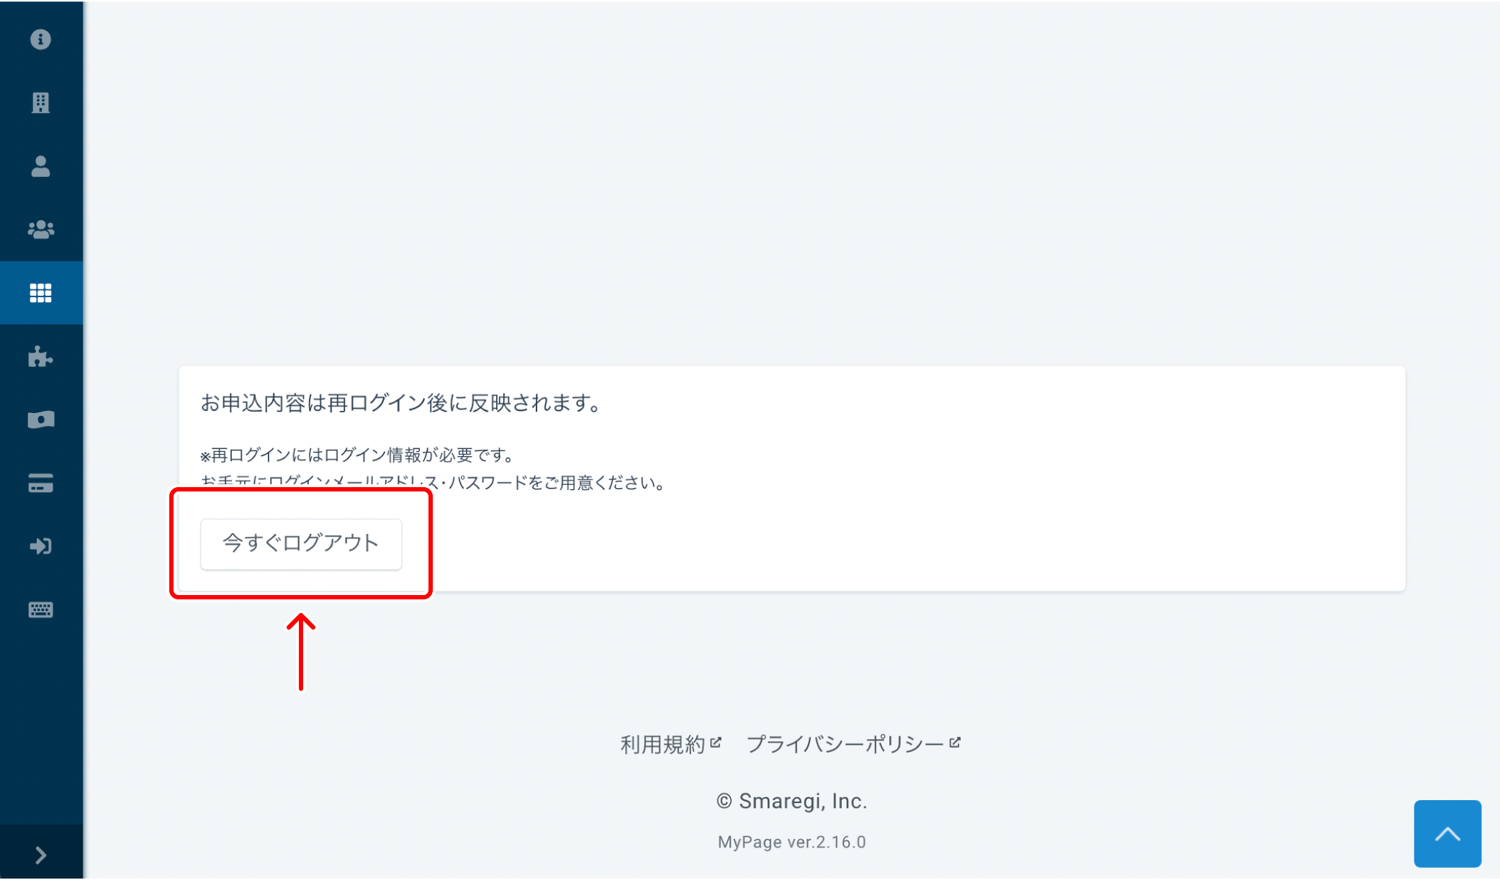Open the プライバシーポリシー link
This screenshot has height=880, width=1500.
tap(845, 745)
